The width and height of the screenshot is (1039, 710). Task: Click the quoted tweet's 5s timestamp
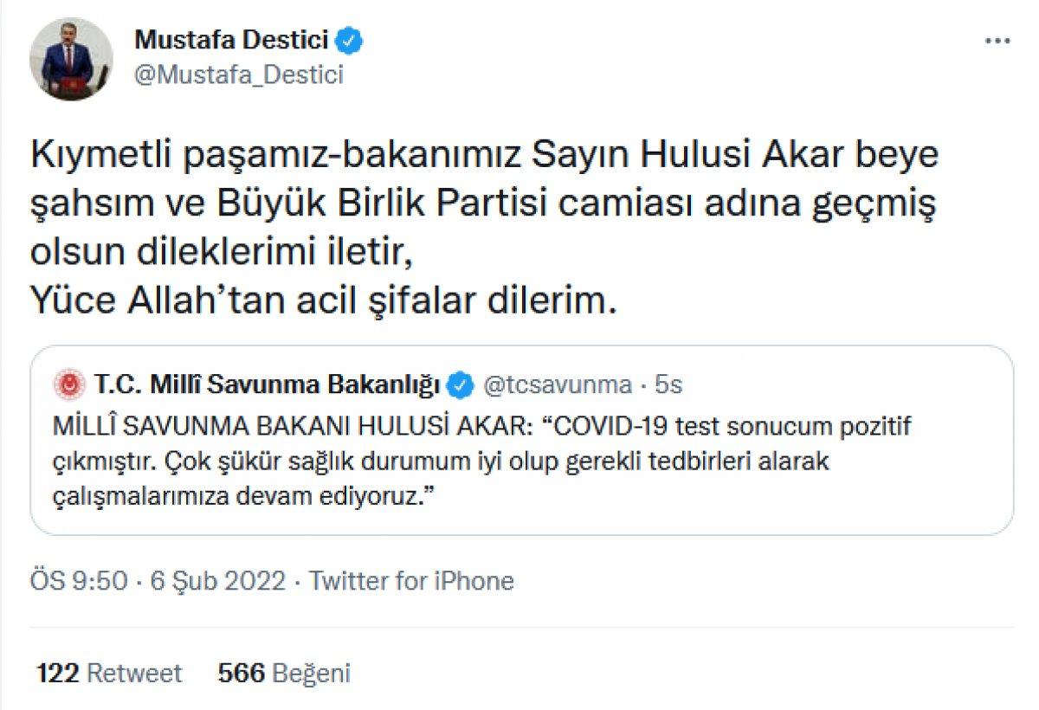click(668, 384)
